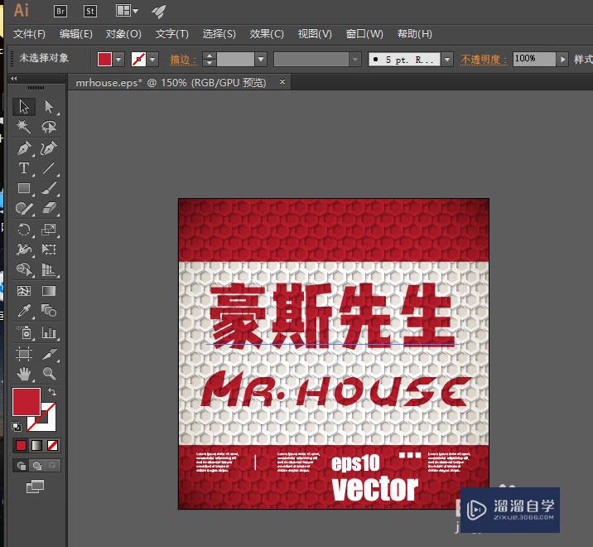Select the Curvature tool
593x547 pixels.
coord(49,148)
